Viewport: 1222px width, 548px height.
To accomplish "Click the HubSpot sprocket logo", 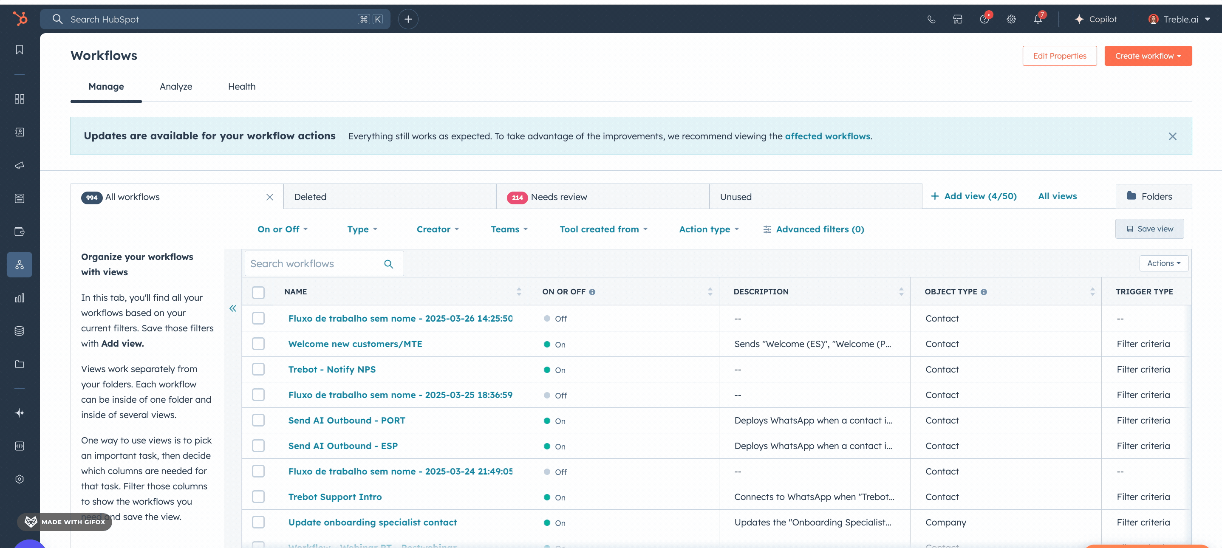I will click(20, 19).
